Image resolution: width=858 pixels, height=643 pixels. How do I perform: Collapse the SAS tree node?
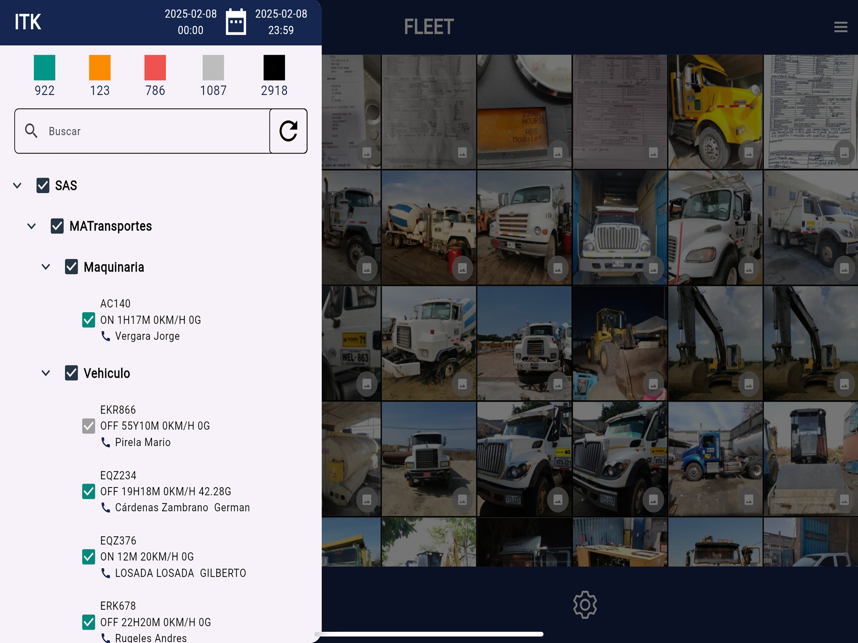click(x=17, y=185)
